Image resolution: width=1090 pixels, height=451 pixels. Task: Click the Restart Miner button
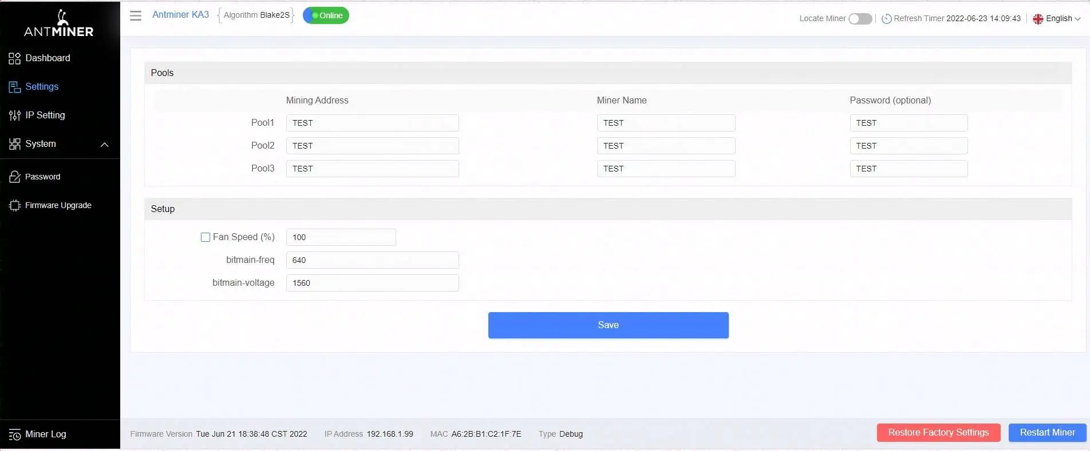click(1047, 433)
